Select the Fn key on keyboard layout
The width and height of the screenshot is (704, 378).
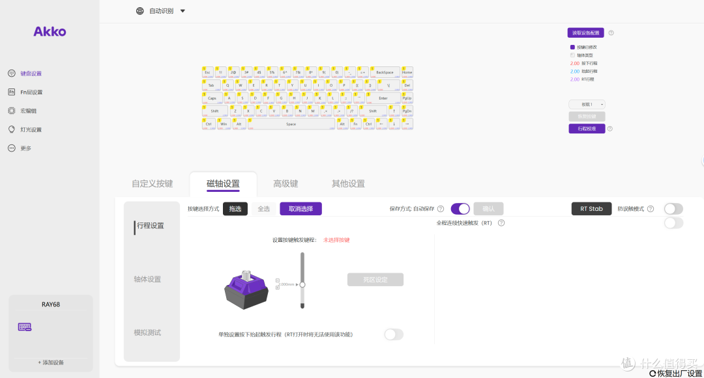click(355, 124)
